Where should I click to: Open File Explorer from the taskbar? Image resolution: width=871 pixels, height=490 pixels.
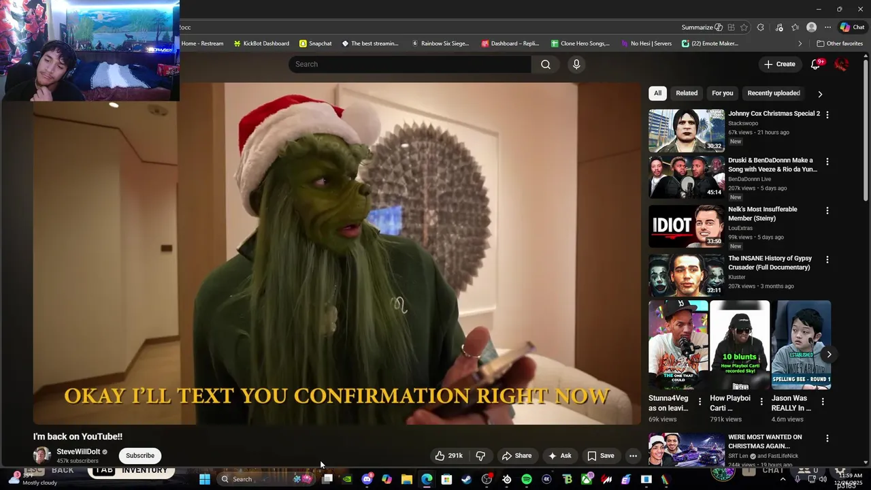coord(407,479)
